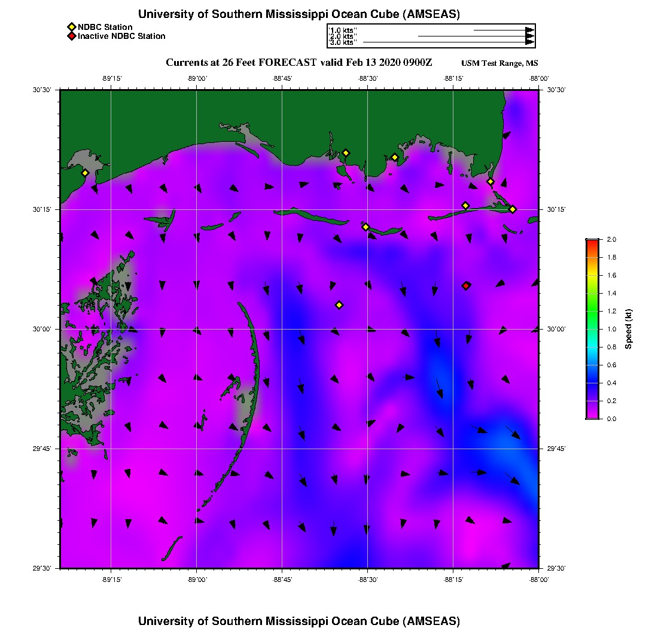Screen dimensions: 658x628
Task: Click the easternmost yellow NDBC station marker
Action: 513,209
